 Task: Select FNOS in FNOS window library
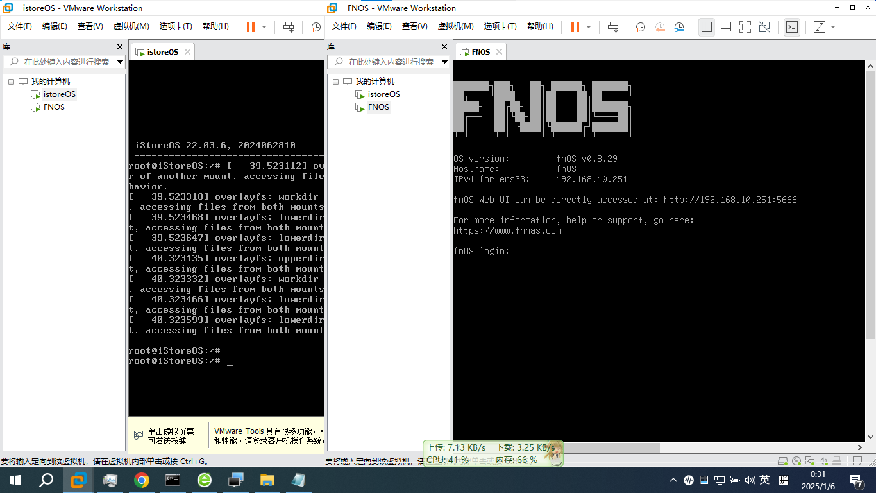(378, 107)
